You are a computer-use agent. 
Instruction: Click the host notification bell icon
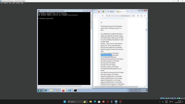pyautogui.click(x=182, y=102)
